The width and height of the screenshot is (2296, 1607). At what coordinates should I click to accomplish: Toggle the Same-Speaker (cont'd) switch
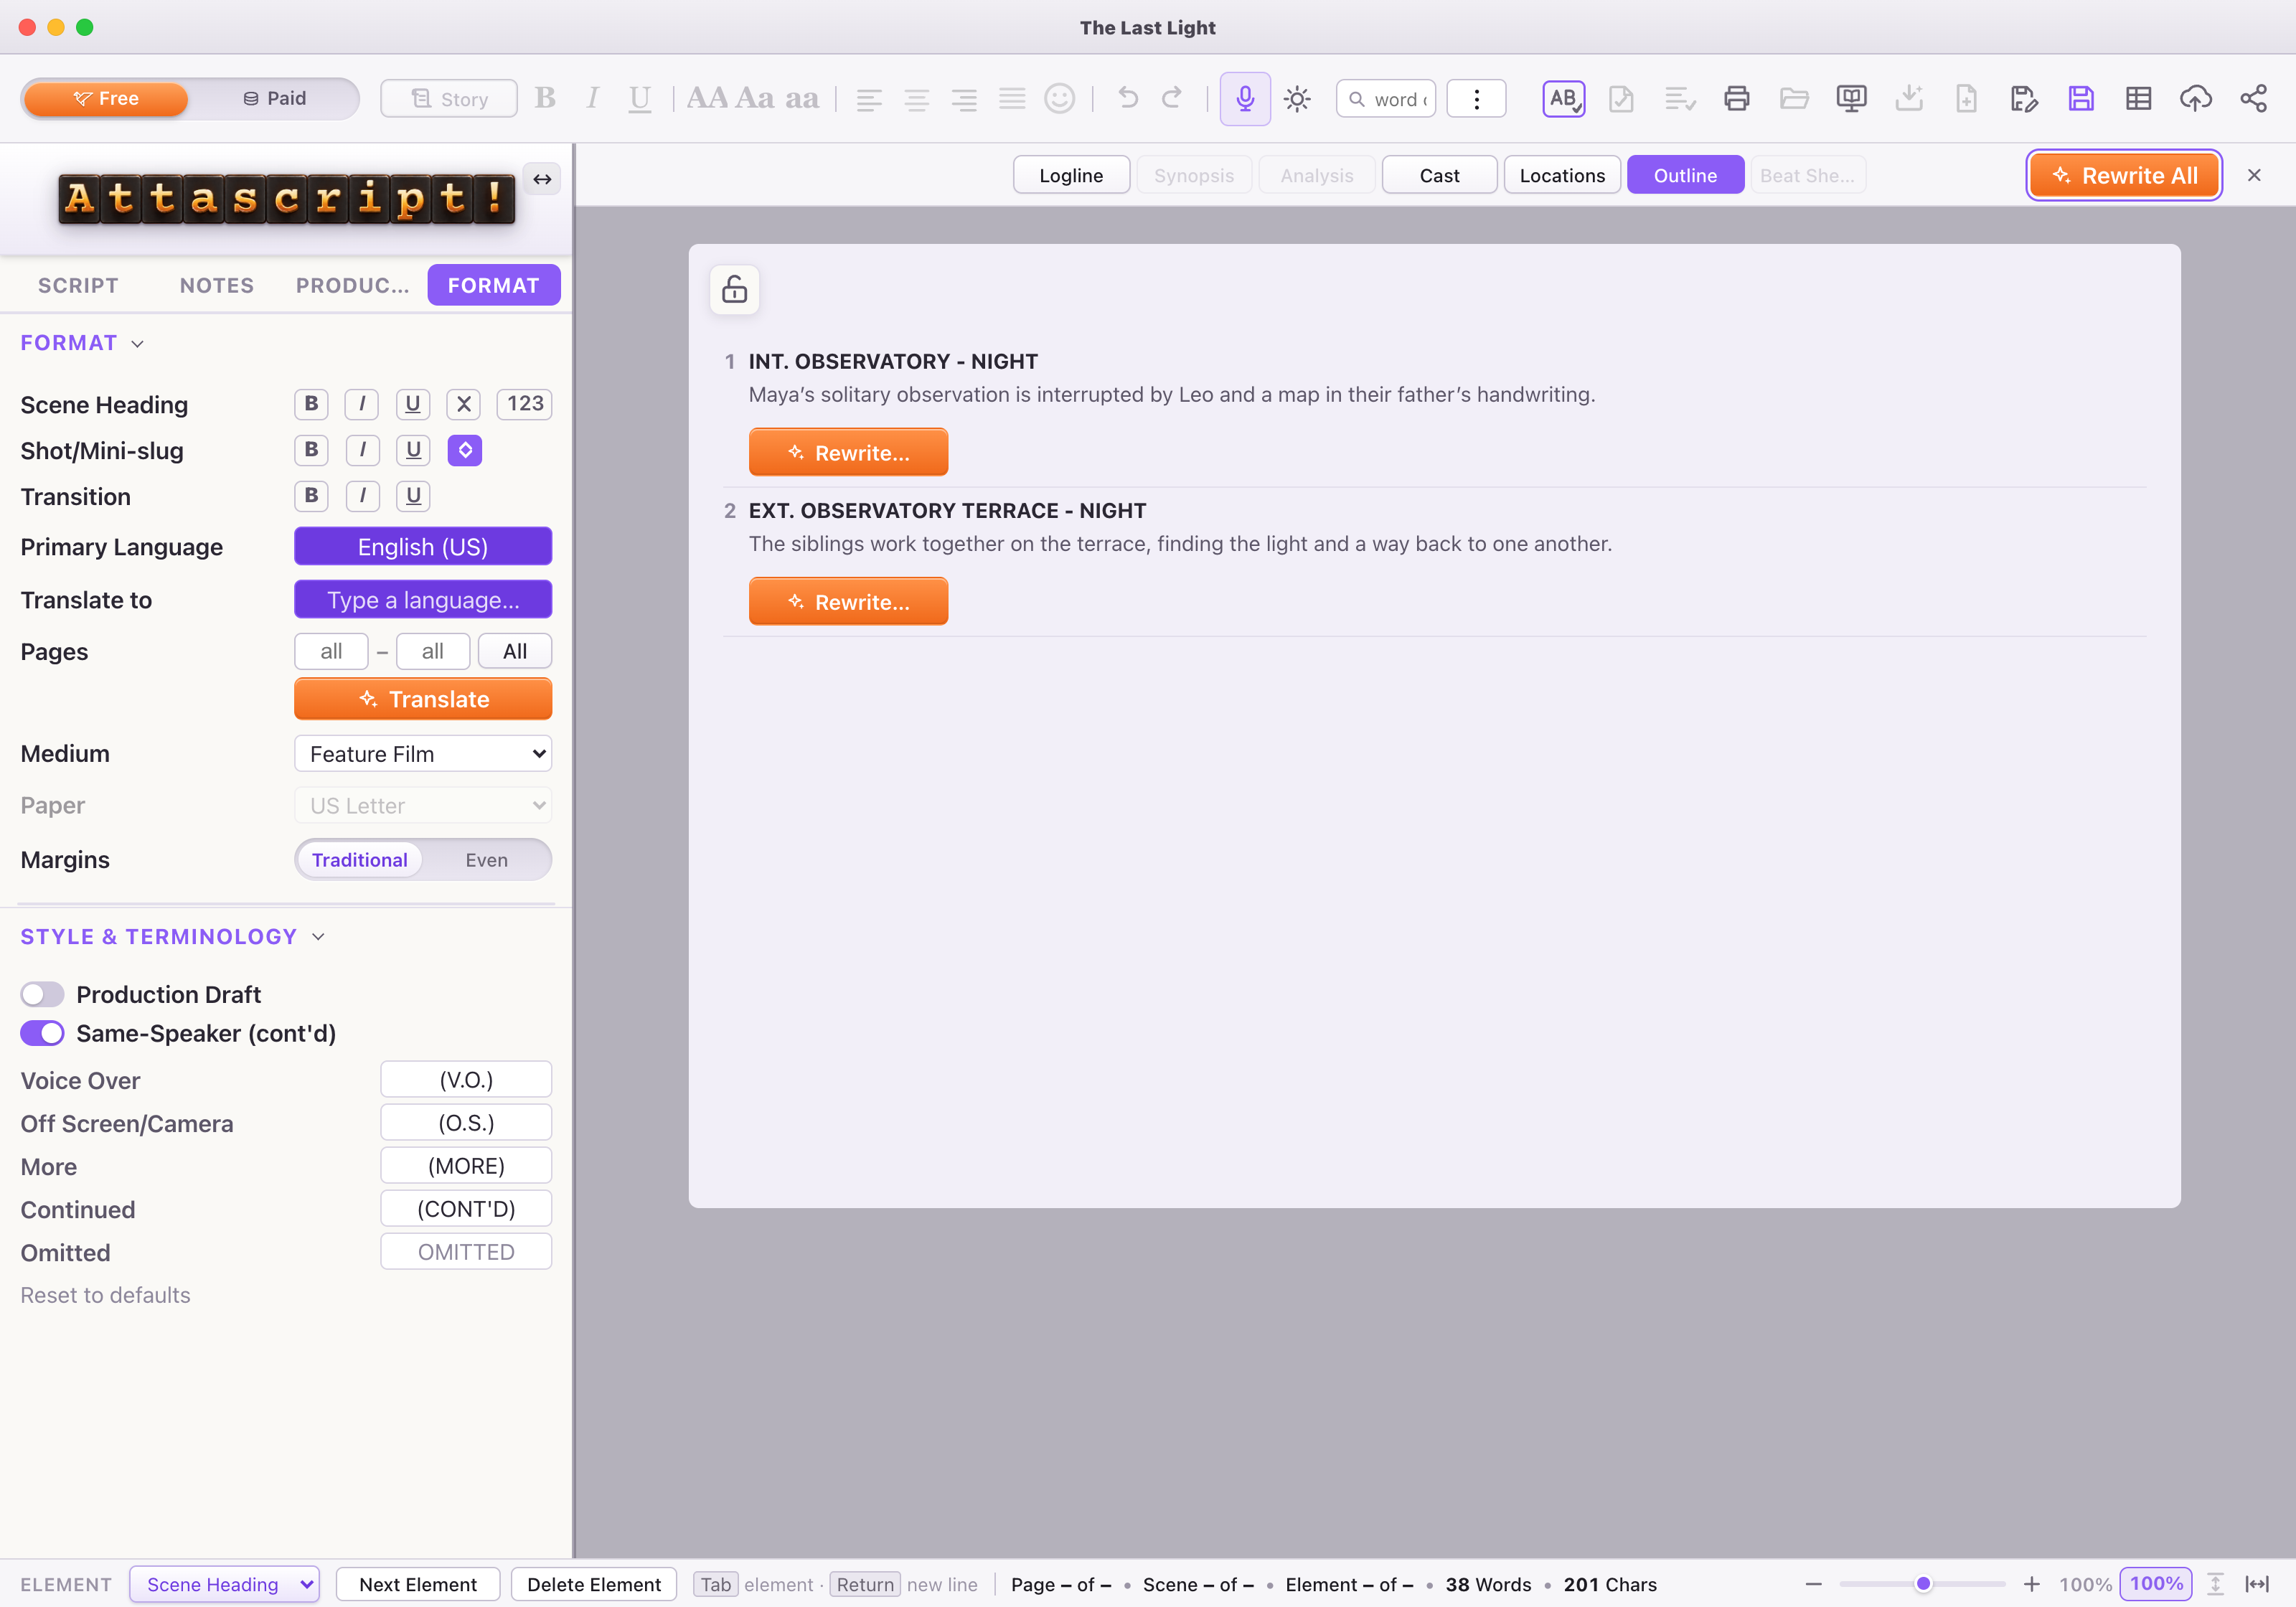tap(42, 1033)
